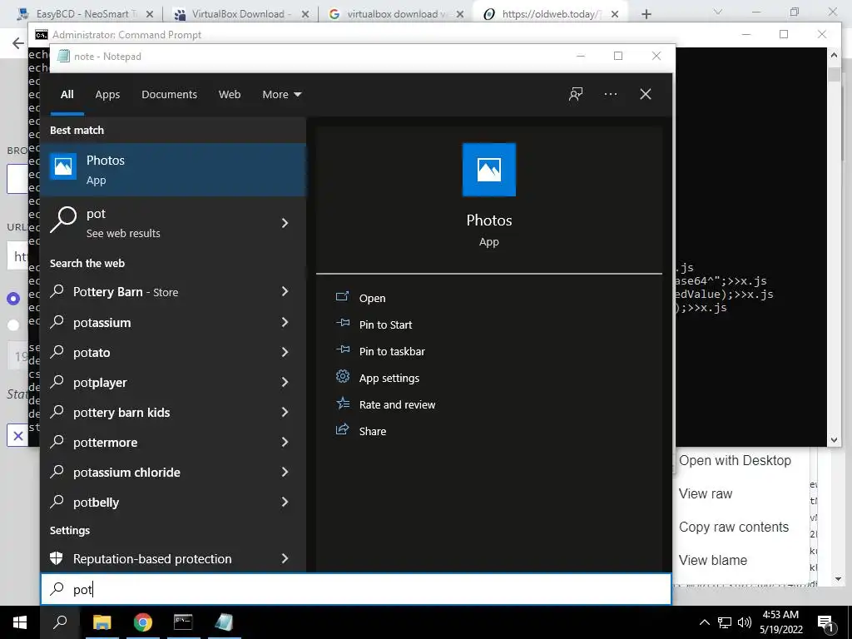This screenshot has height=639, width=852.
Task: Switch to the Web search tab
Action: [x=230, y=95]
